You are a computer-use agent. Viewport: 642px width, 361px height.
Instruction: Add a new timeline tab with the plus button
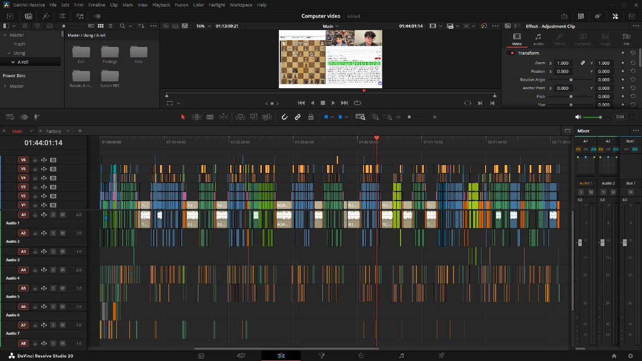(x=79, y=130)
